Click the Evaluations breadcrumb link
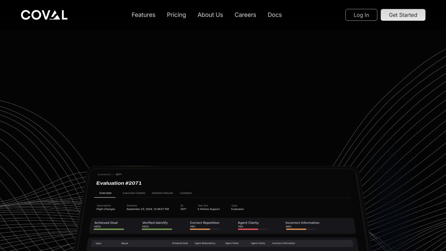Image resolution: width=446 pixels, height=251 pixels. click(104, 174)
